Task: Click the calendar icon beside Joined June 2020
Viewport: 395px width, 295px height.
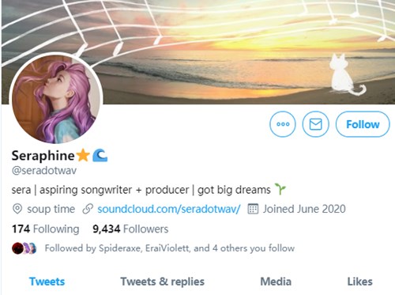Action: pyautogui.click(x=253, y=209)
